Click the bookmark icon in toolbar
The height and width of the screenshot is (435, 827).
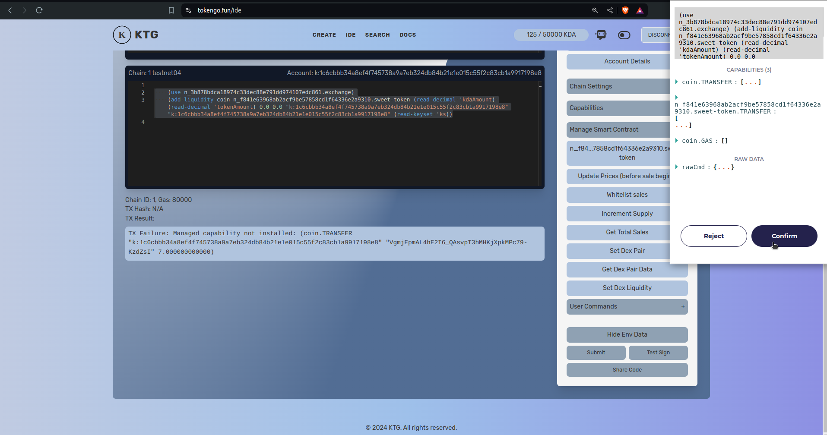[171, 10]
